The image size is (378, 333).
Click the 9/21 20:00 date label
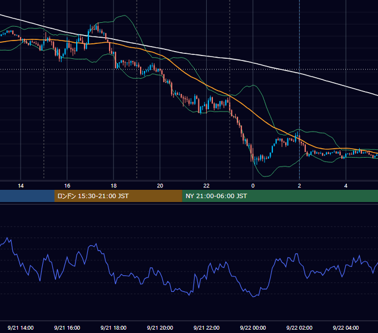point(160,327)
